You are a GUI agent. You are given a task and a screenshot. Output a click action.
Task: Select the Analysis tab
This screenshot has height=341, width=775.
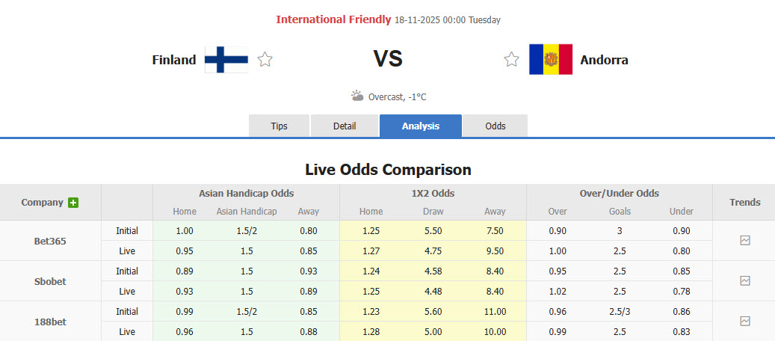click(421, 126)
